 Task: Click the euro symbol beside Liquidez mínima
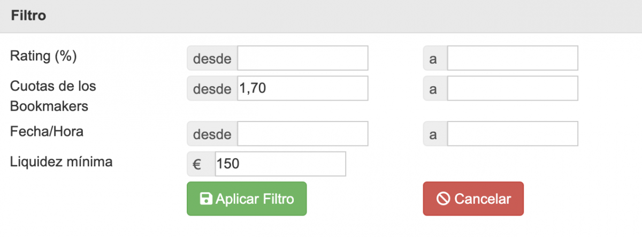(196, 164)
